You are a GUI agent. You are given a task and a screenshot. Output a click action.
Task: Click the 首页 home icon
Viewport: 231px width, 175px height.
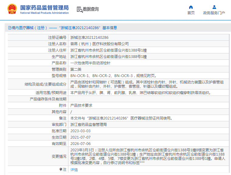191,7
